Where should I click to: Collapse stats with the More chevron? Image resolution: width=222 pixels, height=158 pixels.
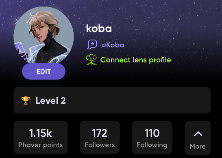click(198, 134)
